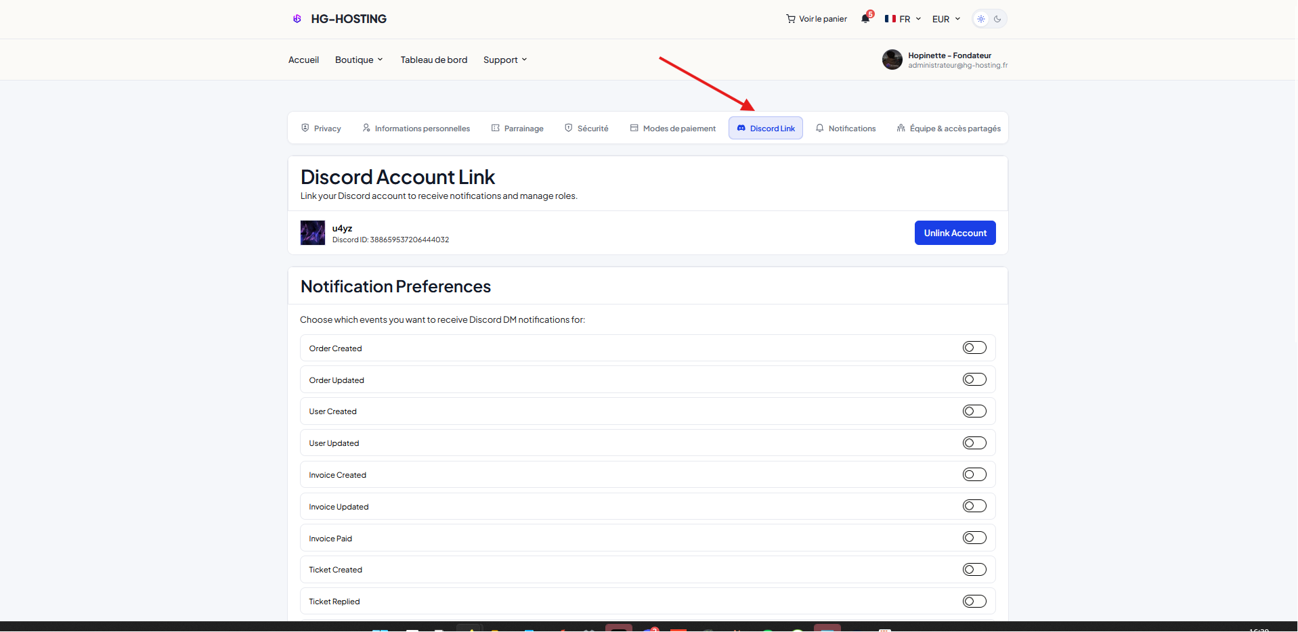The image size is (1298, 632).
Task: Click Hopinette - Fondateur user name
Action: (x=949, y=55)
